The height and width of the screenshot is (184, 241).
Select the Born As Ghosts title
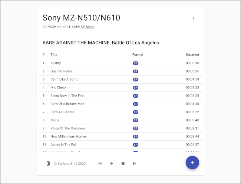pos(62,112)
